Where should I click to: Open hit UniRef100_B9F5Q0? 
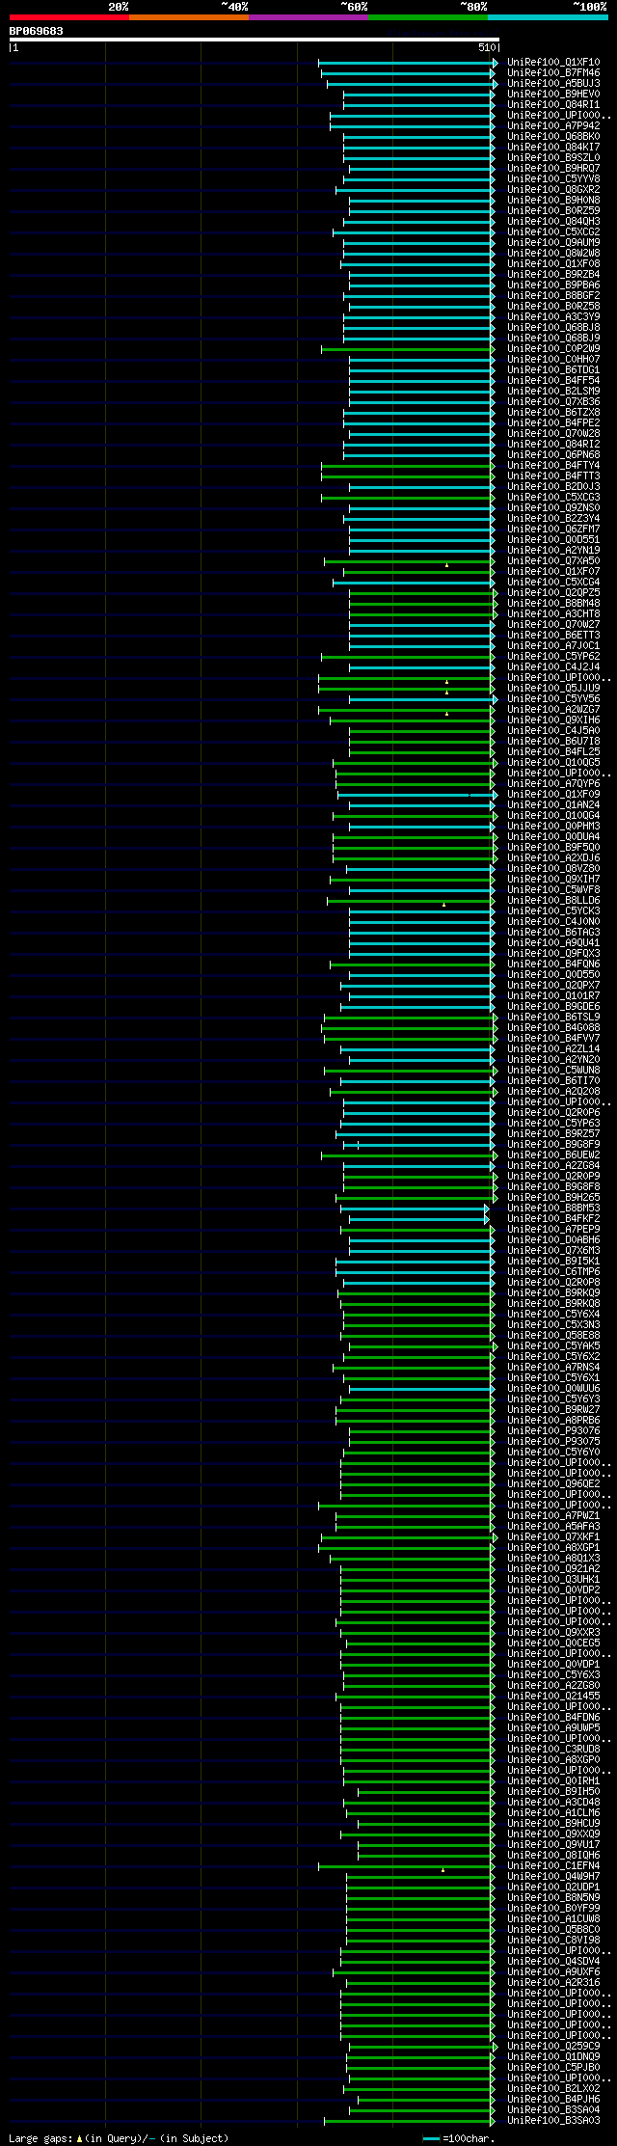click(553, 848)
